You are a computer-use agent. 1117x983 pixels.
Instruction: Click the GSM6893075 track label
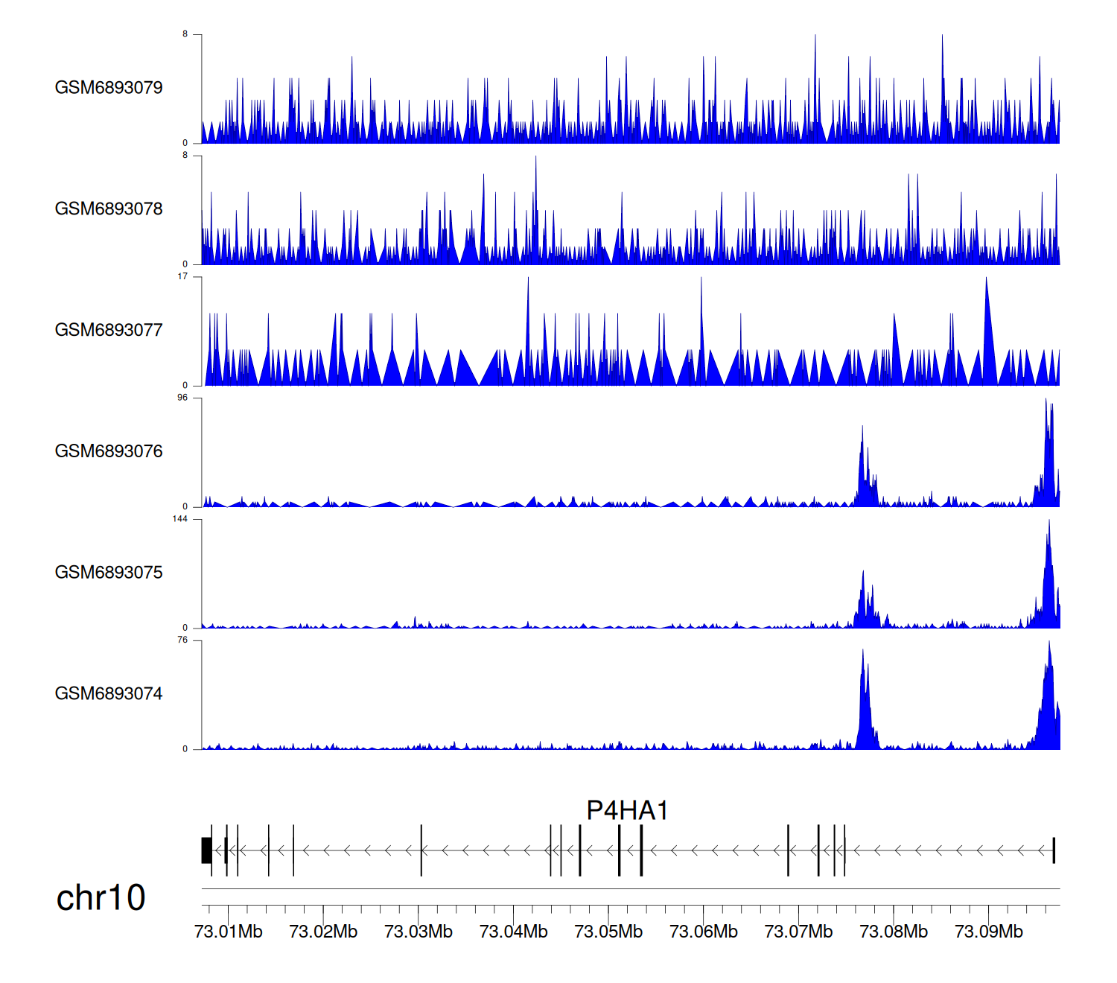pos(109,573)
